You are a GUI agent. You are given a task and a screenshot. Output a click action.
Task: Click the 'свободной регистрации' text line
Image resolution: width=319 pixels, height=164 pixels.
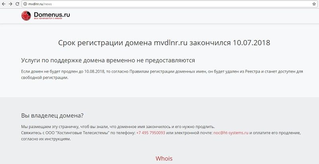[45, 78]
